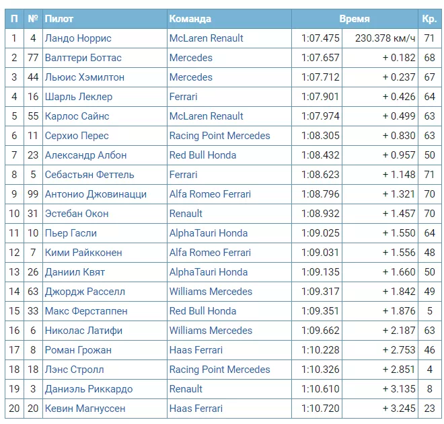
Task: Open Alfa Romeo Ferrari link in Райкконен row
Action: [x=210, y=253]
